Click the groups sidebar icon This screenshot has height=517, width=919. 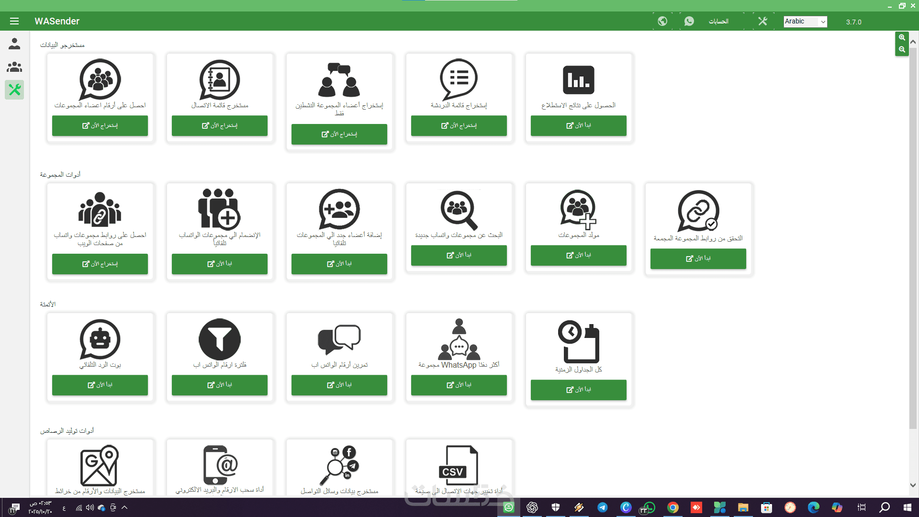tap(14, 67)
